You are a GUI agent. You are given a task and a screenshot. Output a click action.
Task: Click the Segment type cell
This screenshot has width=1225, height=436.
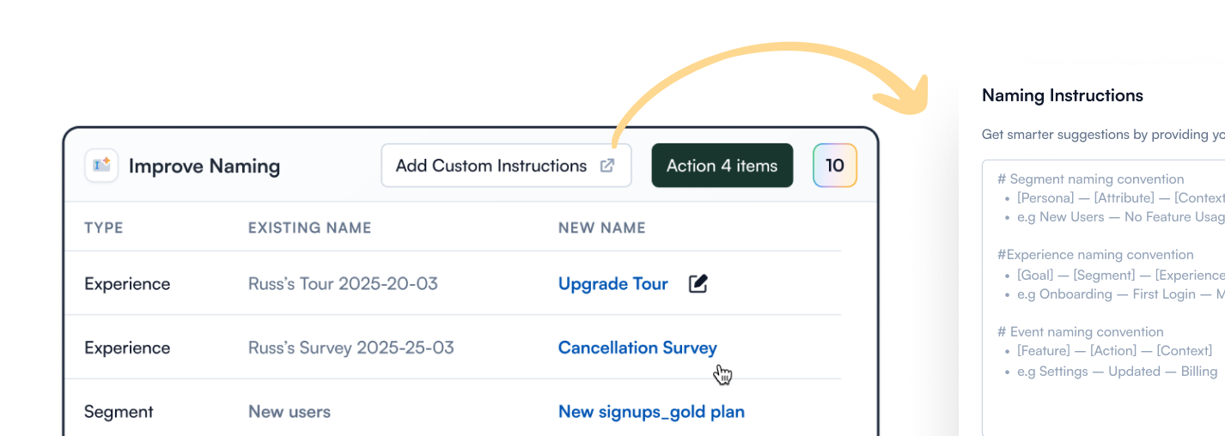[x=119, y=412]
